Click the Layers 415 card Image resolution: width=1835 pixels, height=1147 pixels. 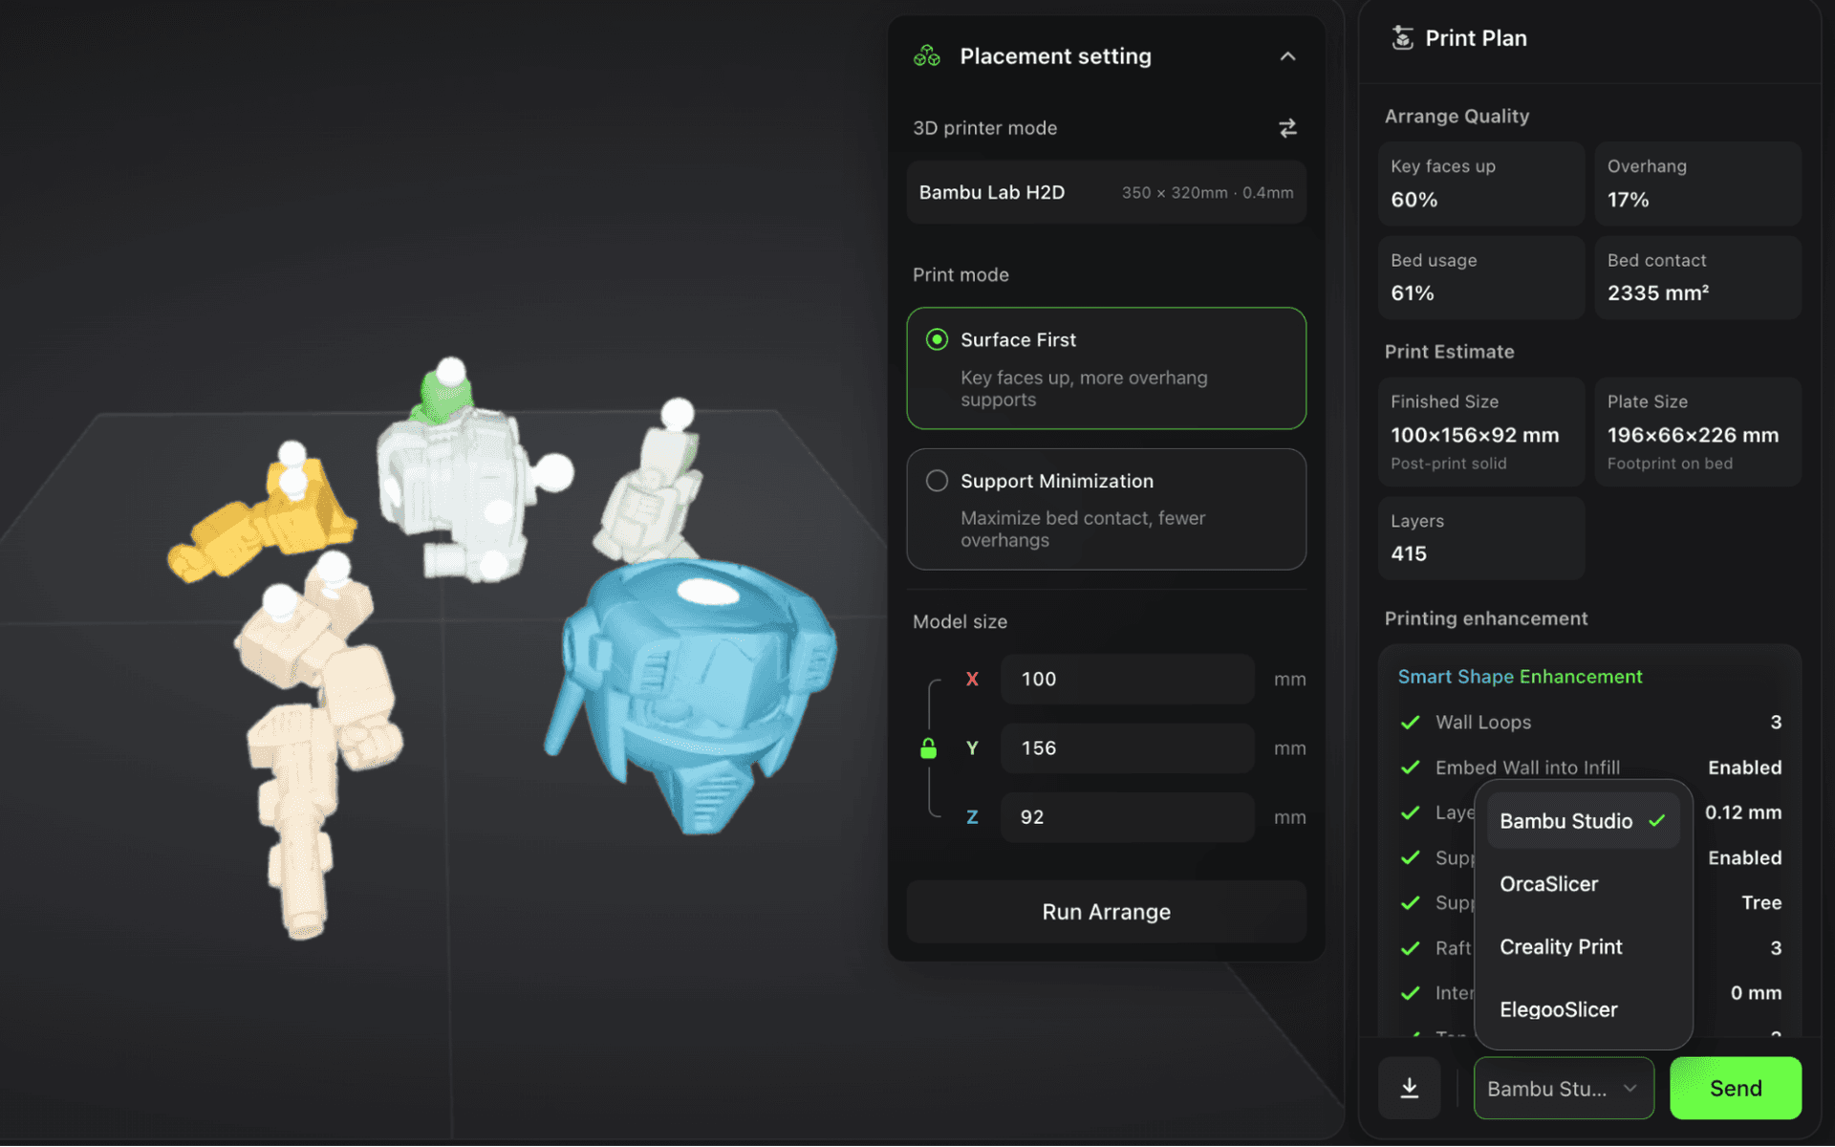(x=1481, y=538)
